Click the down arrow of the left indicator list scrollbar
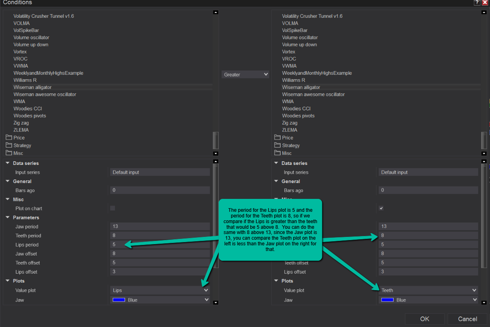Image resolution: width=490 pixels, height=327 pixels. 215,154
